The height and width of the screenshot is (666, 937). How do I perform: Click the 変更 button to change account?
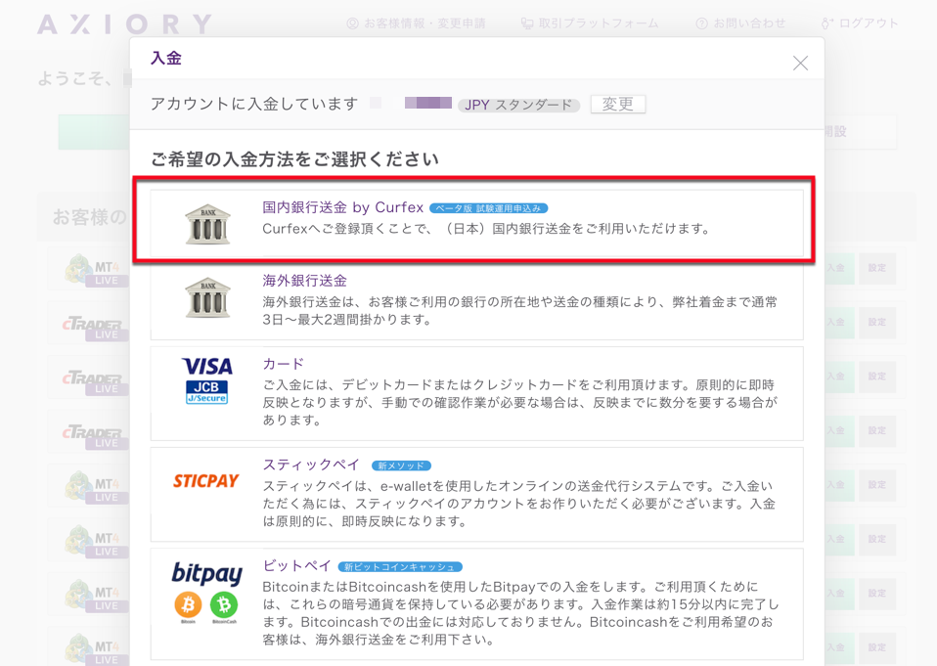click(618, 104)
